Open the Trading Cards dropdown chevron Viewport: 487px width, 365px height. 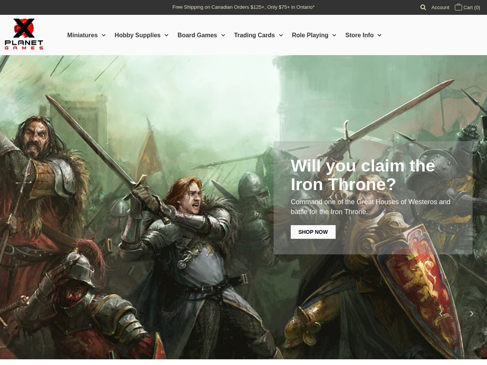(281, 35)
